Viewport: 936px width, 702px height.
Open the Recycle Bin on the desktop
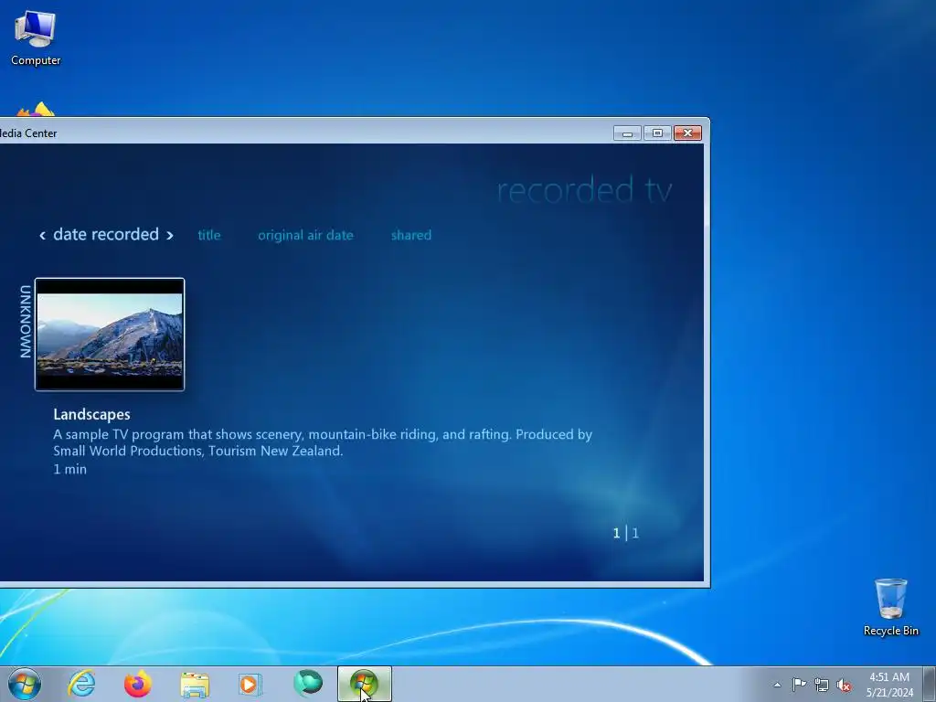[x=890, y=607]
